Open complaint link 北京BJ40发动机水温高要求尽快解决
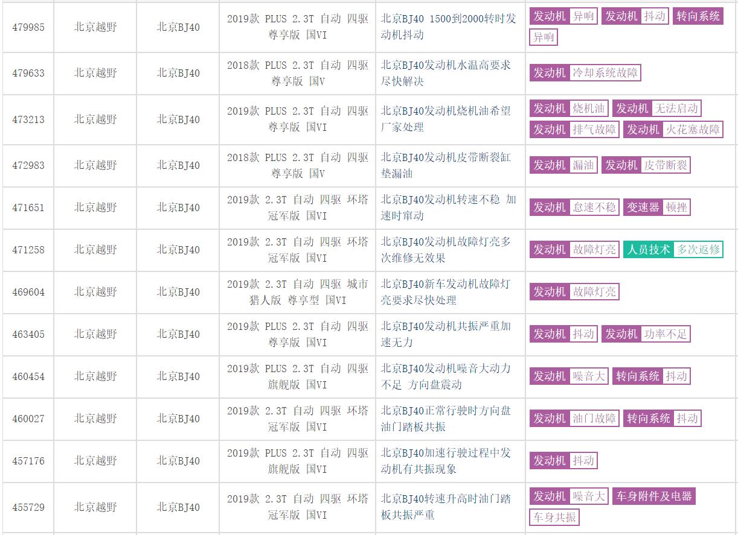This screenshot has width=738, height=535. pyautogui.click(x=446, y=73)
